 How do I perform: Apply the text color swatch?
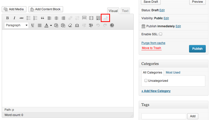click(x=46, y=25)
